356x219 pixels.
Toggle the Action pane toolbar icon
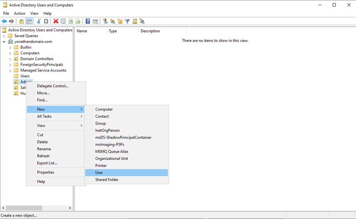(x=95, y=21)
